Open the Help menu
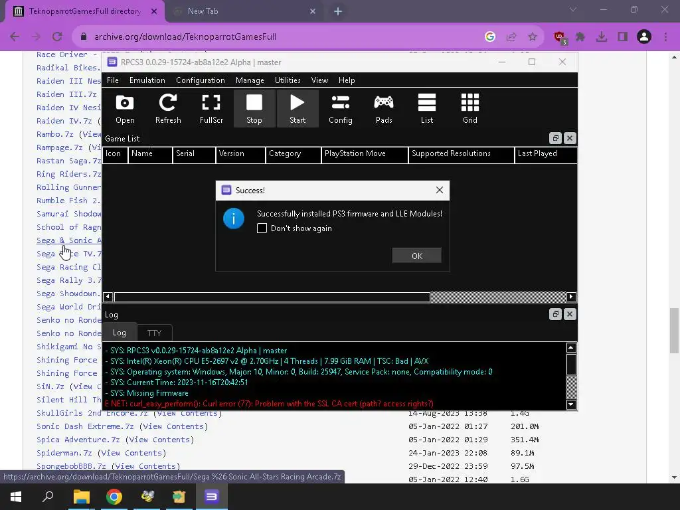 pyautogui.click(x=347, y=80)
